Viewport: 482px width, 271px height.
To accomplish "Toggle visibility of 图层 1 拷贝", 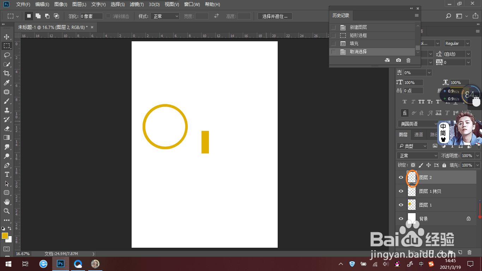I will 401,191.
